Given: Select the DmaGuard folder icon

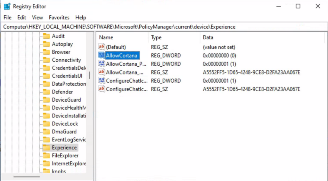Looking at the screenshot, I should [x=46, y=132].
